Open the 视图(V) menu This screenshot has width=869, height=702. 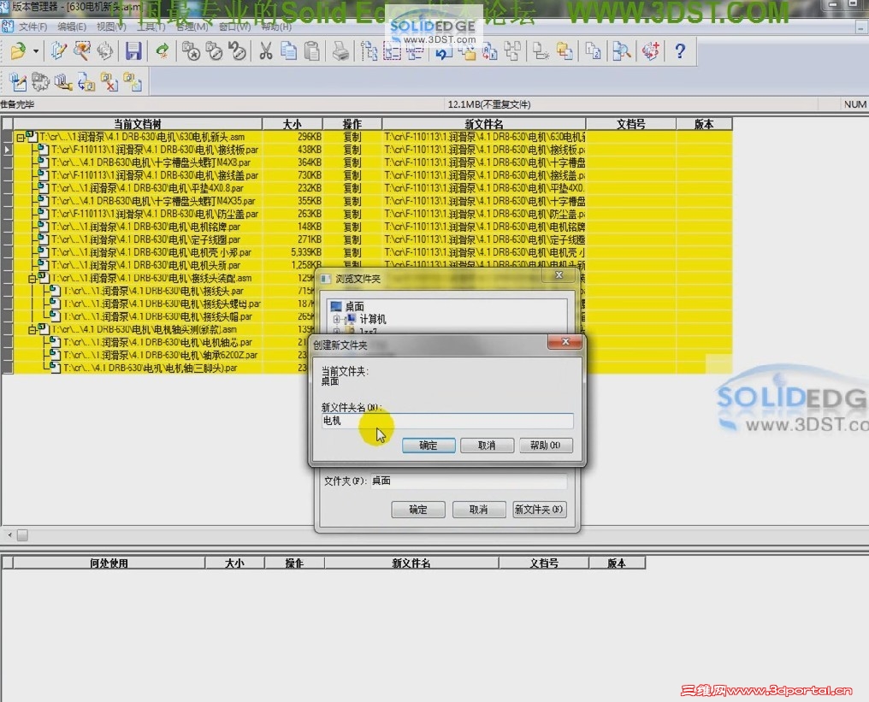(111, 27)
